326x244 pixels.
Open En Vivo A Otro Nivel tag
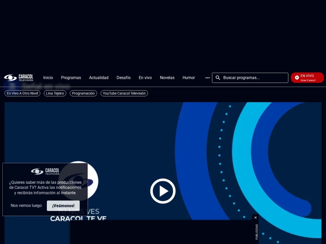[x=22, y=94]
